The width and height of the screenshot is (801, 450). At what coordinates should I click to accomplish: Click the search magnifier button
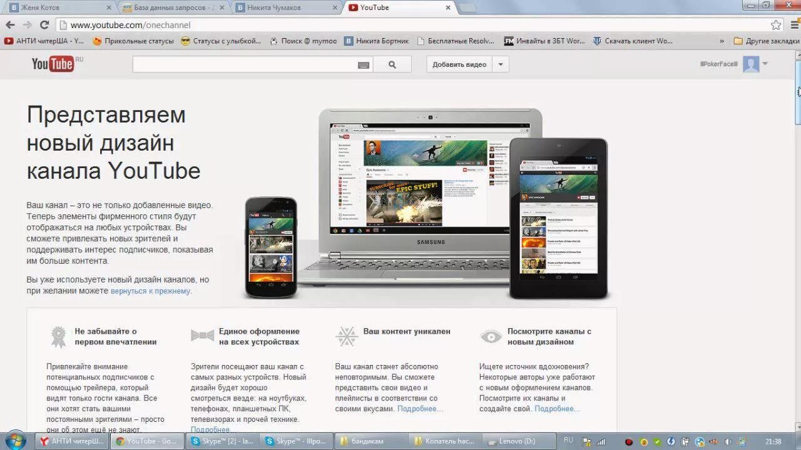(392, 64)
